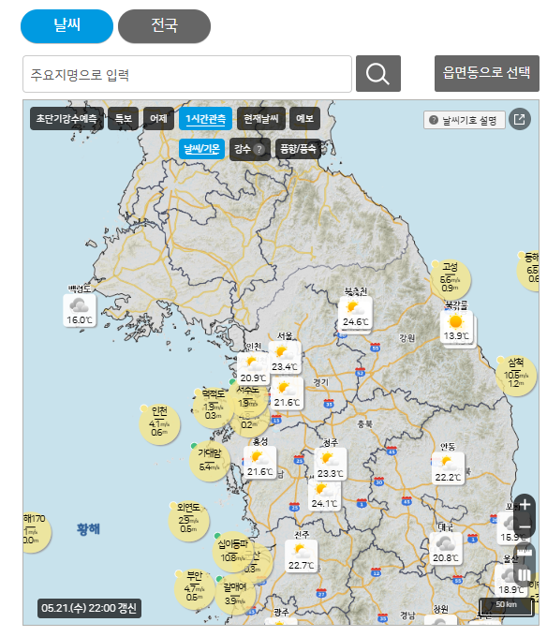This screenshot has width=547, height=637.
Task: Click the 50 km scale bar
Action: pyautogui.click(x=506, y=607)
